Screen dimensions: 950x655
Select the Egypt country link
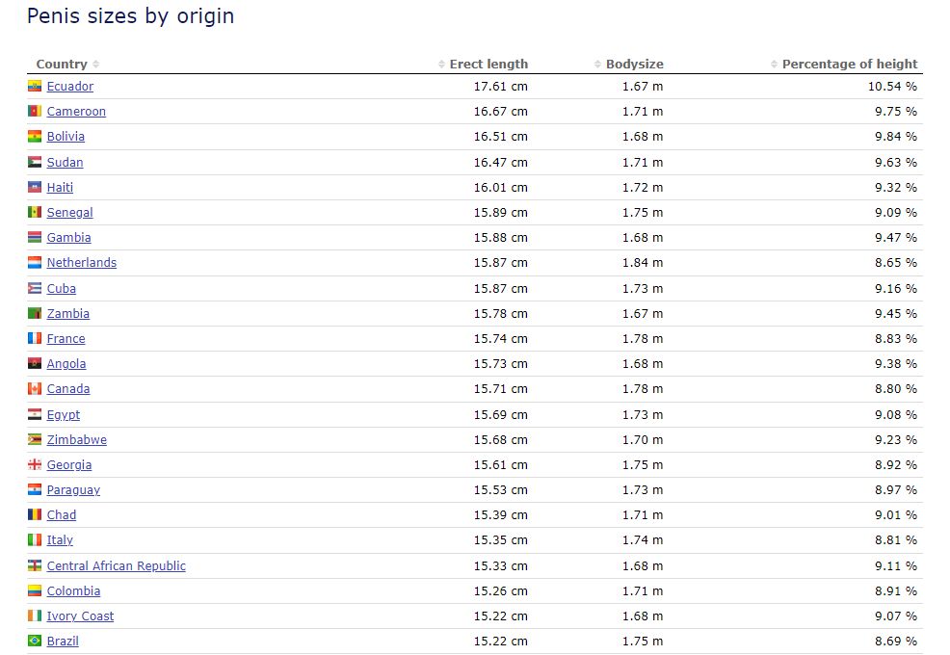tap(63, 415)
